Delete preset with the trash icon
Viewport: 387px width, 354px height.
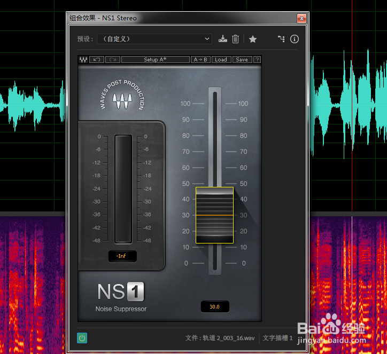click(x=235, y=39)
